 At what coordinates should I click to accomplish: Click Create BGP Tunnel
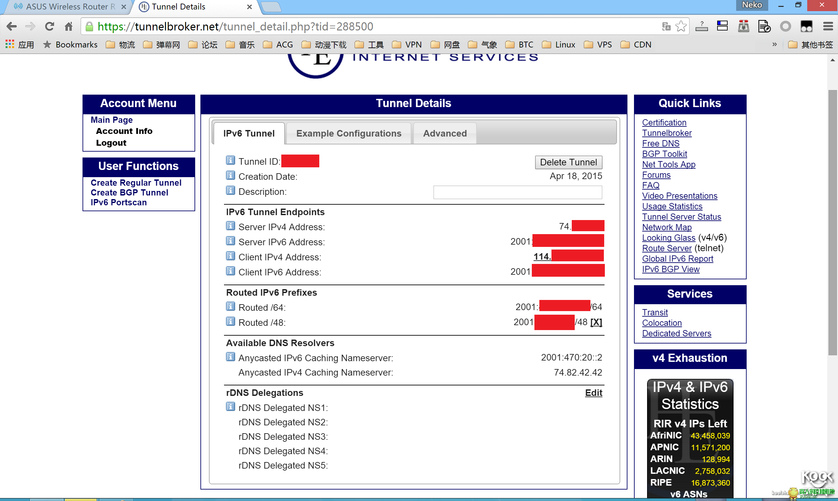click(x=129, y=193)
